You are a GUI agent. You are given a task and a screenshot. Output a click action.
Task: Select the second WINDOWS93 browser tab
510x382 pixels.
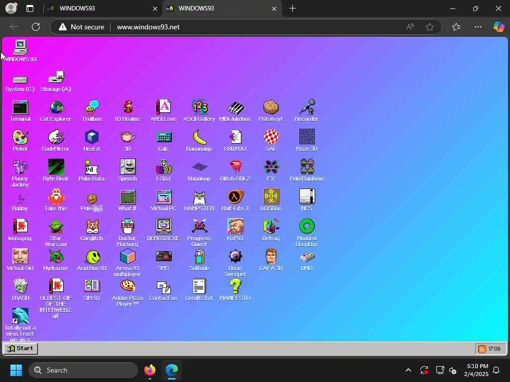[x=221, y=8]
